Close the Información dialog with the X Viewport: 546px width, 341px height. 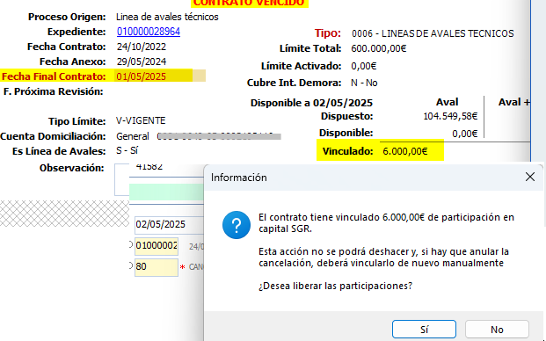click(x=530, y=178)
